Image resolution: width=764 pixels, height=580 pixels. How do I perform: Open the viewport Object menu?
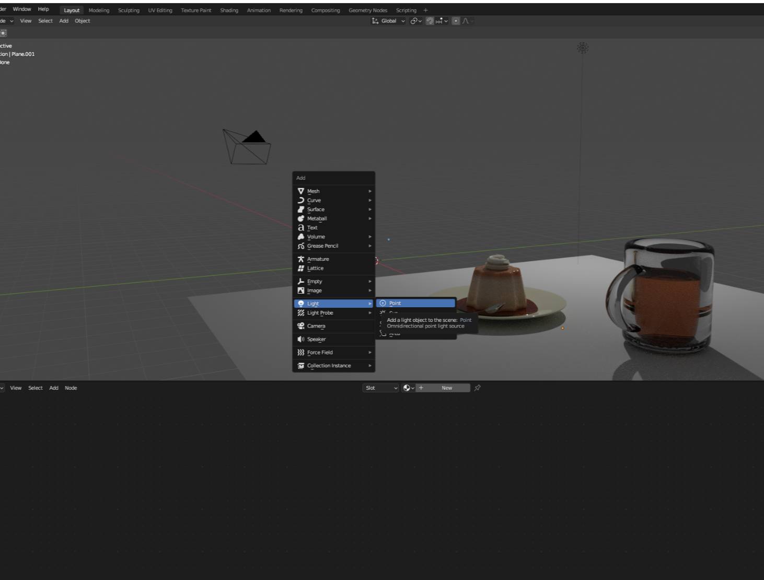[83, 21]
